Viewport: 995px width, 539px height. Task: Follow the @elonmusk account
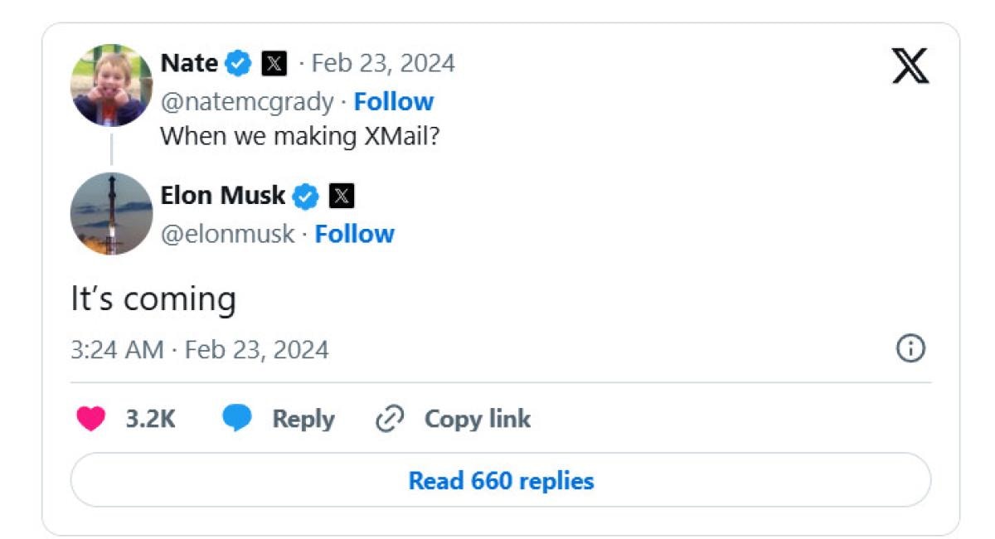(x=354, y=234)
